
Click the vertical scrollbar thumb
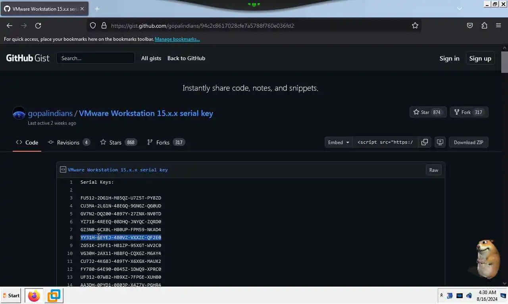click(504, 62)
